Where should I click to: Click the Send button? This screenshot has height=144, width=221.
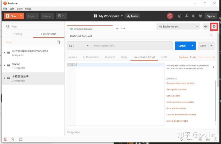(x=182, y=46)
